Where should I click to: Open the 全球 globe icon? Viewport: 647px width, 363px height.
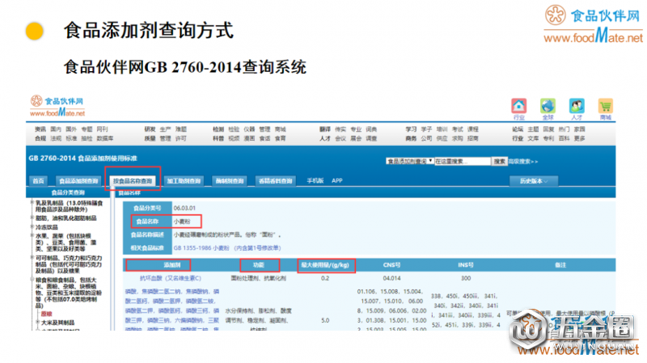[x=548, y=106]
